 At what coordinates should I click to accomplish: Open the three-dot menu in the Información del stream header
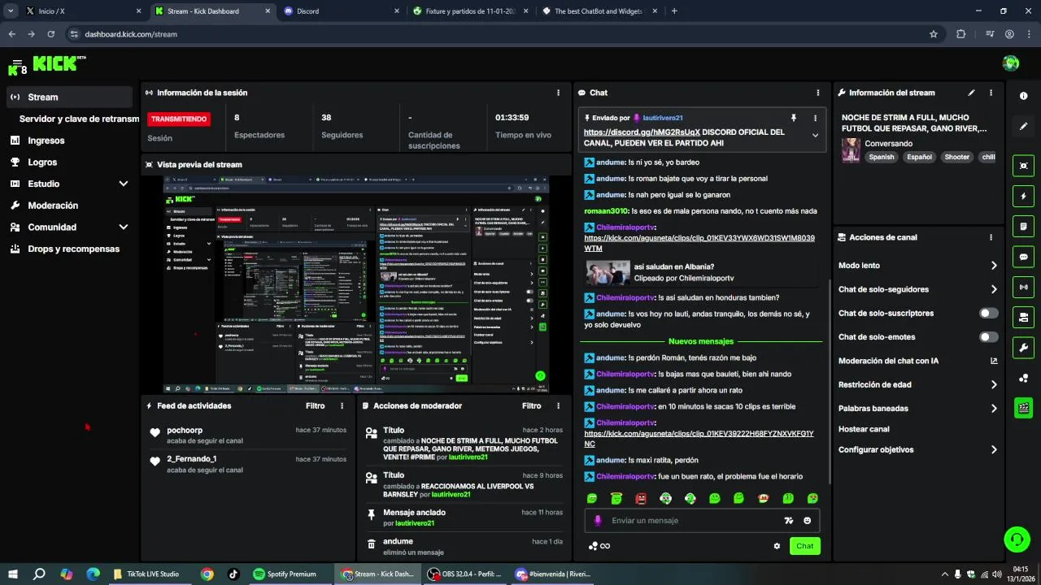(x=991, y=93)
